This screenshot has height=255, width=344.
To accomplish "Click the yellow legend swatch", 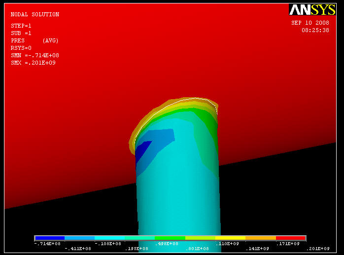I will click(230, 238).
